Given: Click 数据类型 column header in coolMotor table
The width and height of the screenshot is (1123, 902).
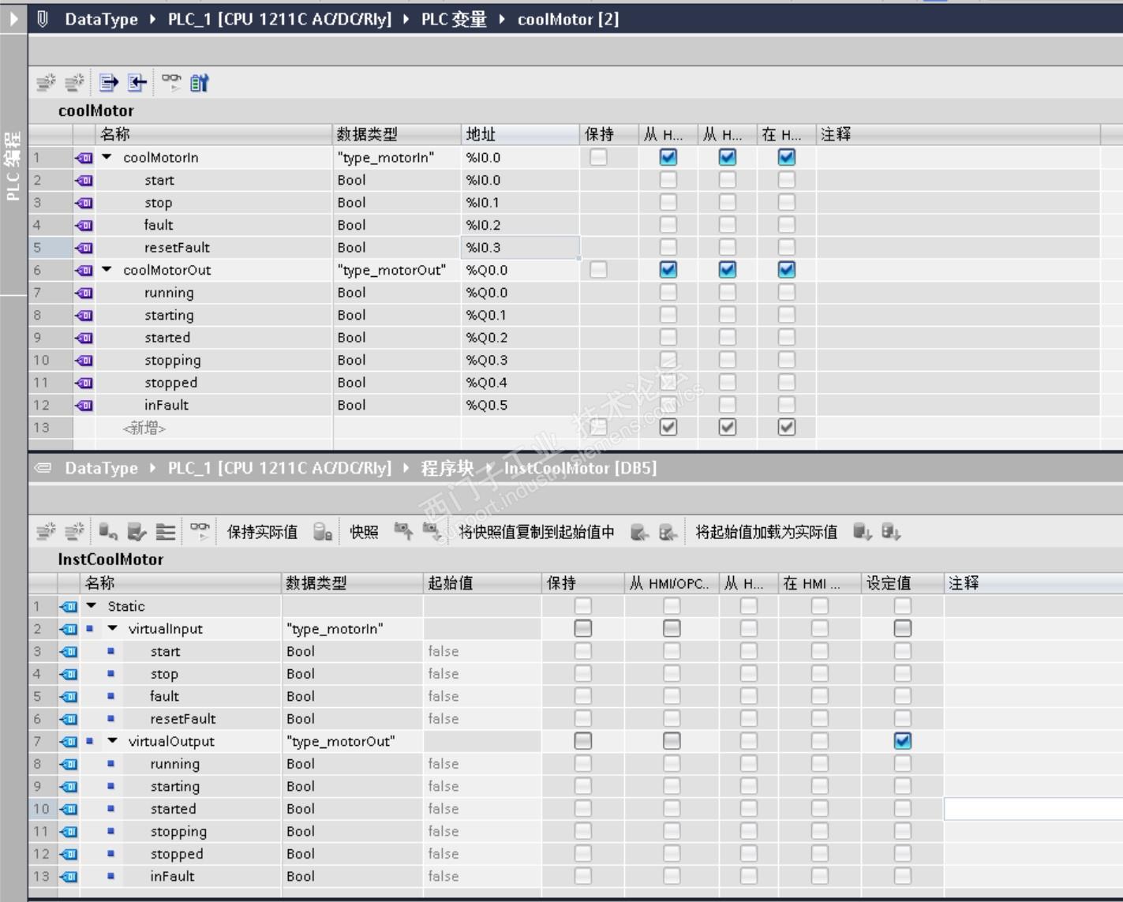Looking at the screenshot, I should click(397, 134).
